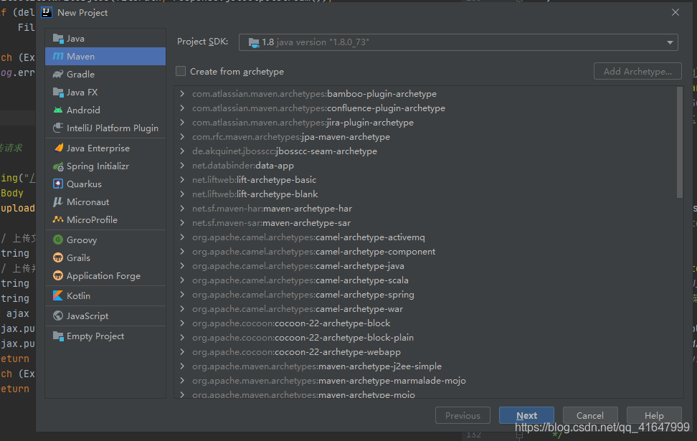Click the Groovy green circle icon
Image resolution: width=697 pixels, height=441 pixels.
[58, 240]
